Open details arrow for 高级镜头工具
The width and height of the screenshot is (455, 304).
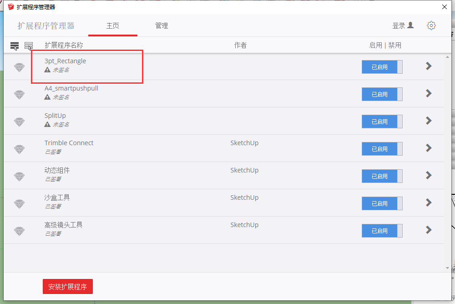(428, 230)
